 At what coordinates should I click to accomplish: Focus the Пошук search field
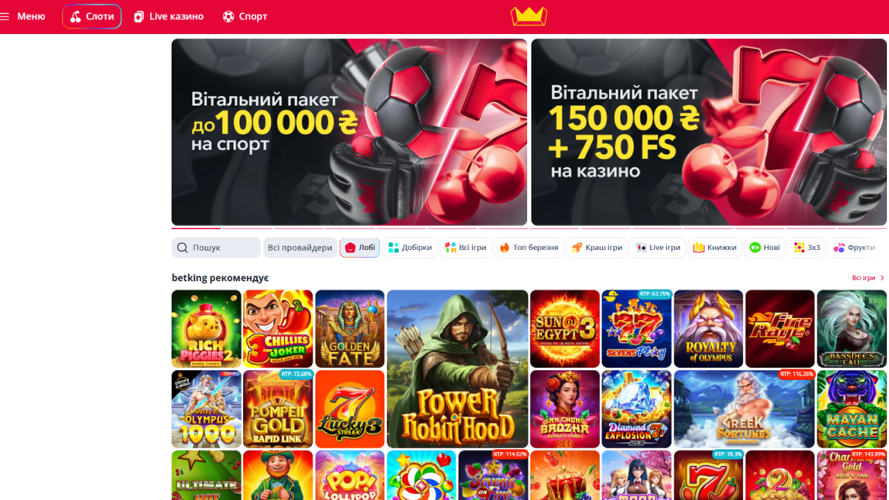216,248
